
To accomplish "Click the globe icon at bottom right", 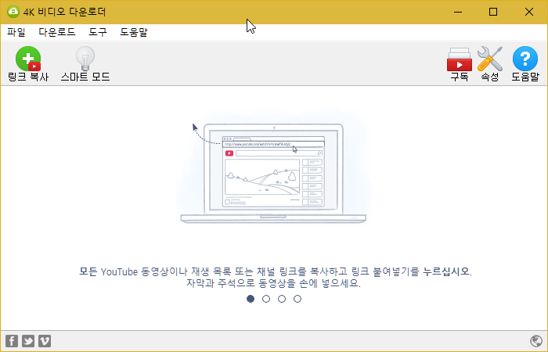I will pos(536,341).
